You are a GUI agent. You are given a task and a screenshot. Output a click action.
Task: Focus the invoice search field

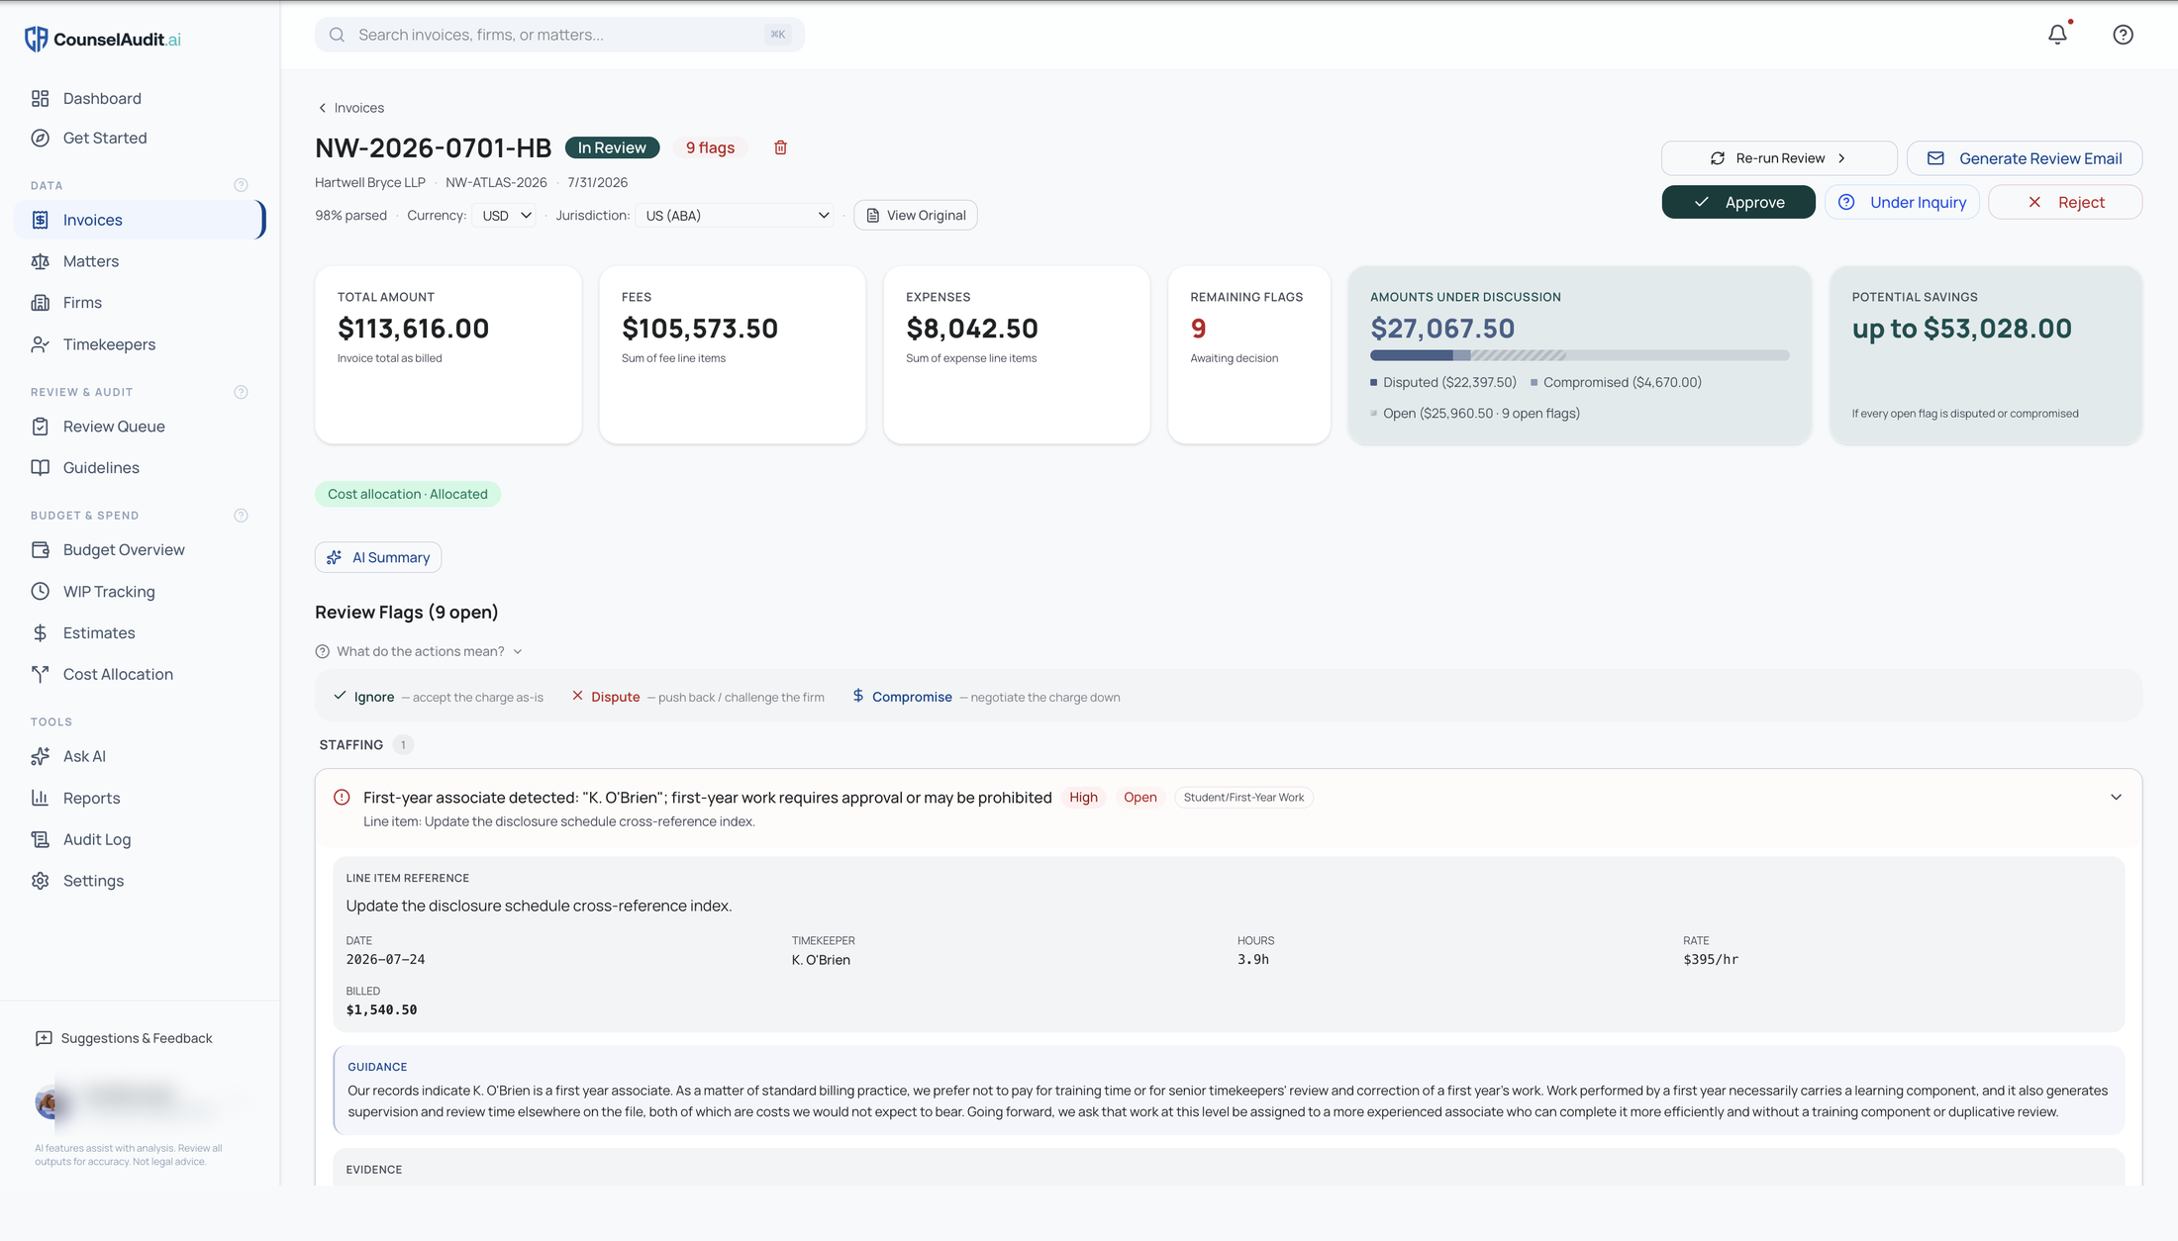[x=559, y=35]
